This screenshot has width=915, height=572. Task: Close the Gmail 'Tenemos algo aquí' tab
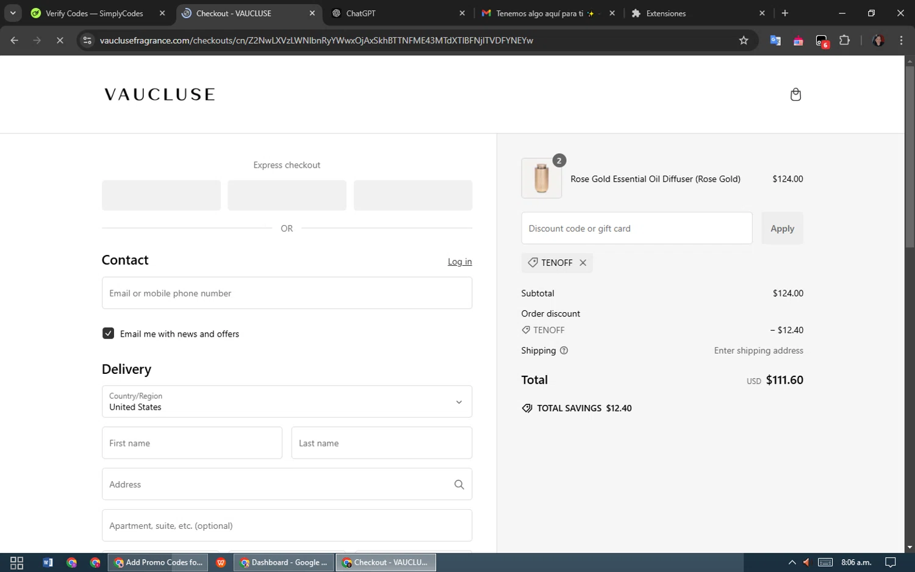click(x=612, y=13)
